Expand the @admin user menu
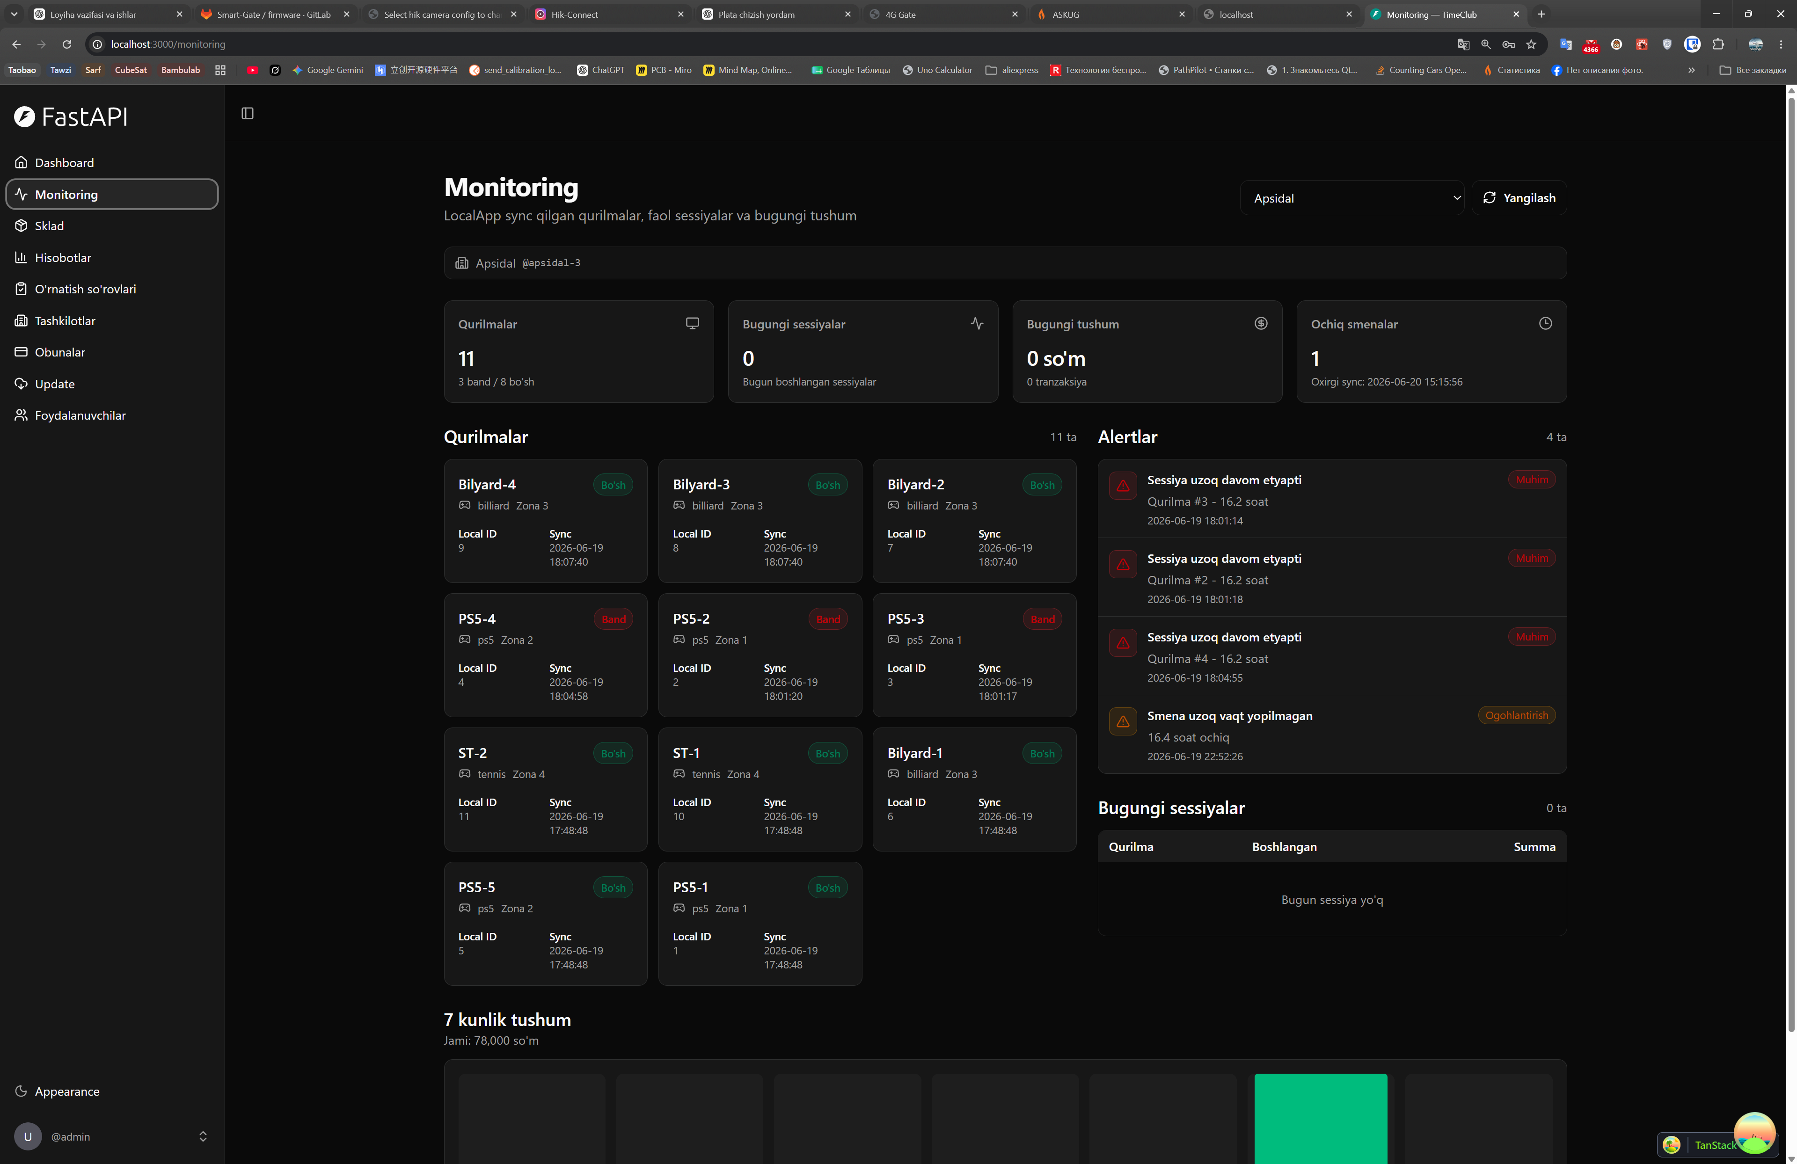Viewport: 1797px width, 1164px height. (112, 1136)
